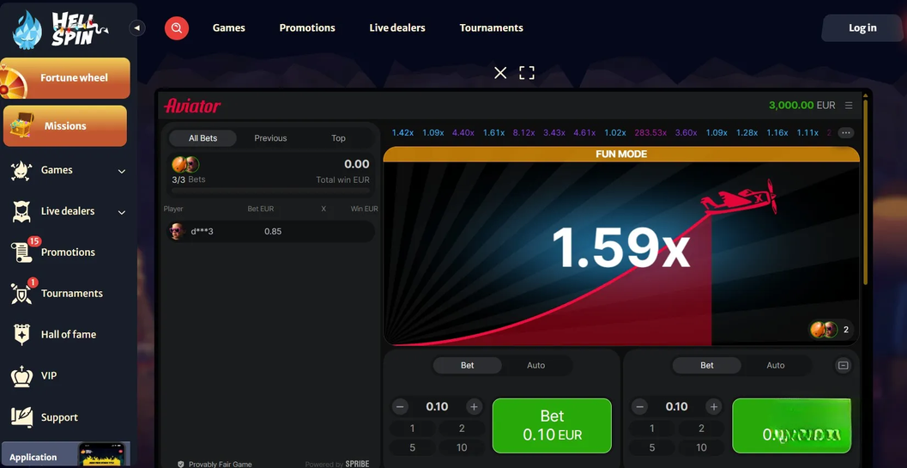Open Tournaments in the top navigation
Image resolution: width=907 pixels, height=468 pixels.
pyautogui.click(x=491, y=27)
